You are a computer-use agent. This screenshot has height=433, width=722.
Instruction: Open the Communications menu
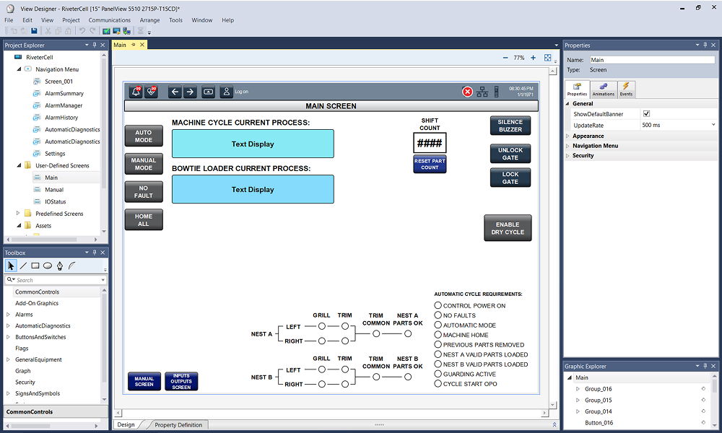point(110,20)
